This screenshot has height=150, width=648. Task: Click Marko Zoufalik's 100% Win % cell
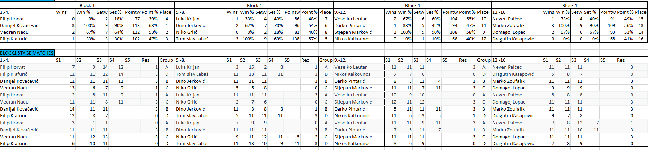coord(560,25)
